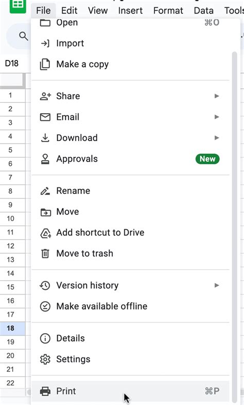Open the Insert menu
The height and width of the screenshot is (405, 244).
(x=130, y=10)
